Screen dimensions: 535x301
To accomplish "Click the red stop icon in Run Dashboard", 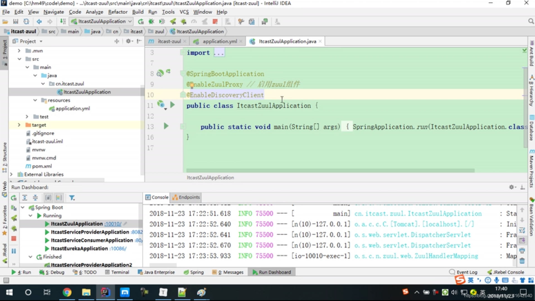I will point(14,239).
